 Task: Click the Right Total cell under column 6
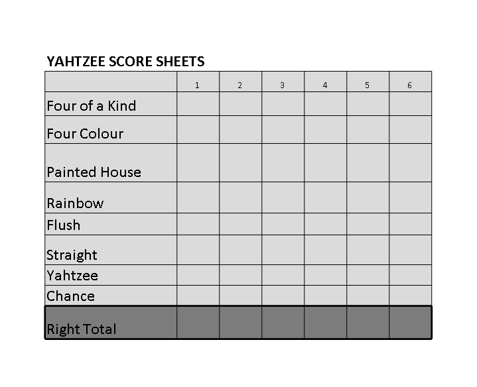point(411,322)
